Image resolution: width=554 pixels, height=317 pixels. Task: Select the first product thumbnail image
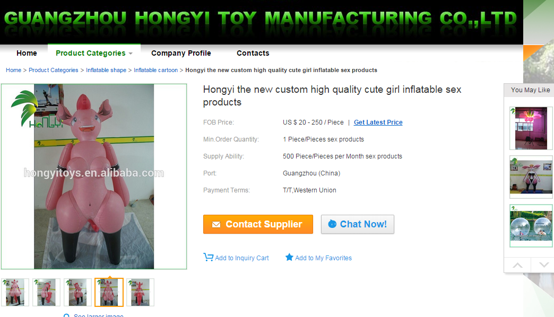(x=15, y=292)
